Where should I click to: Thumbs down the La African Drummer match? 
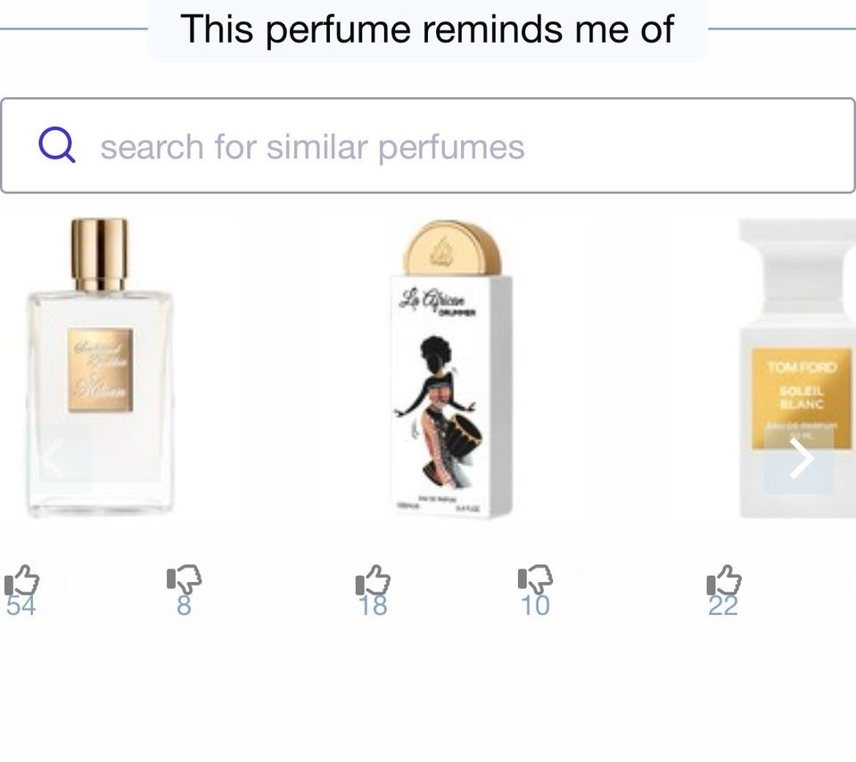[x=535, y=579]
